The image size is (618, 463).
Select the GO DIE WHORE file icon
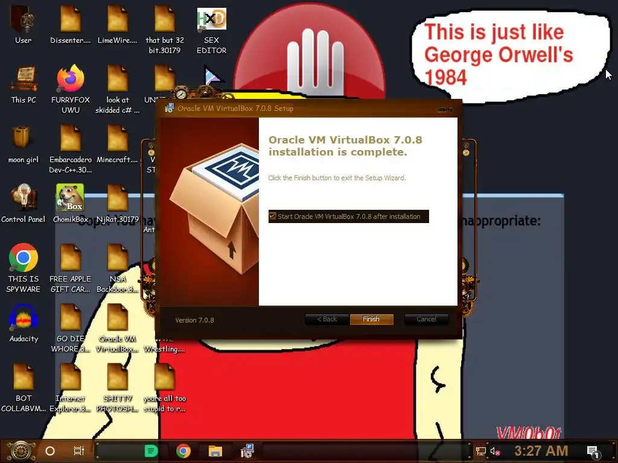point(71,327)
